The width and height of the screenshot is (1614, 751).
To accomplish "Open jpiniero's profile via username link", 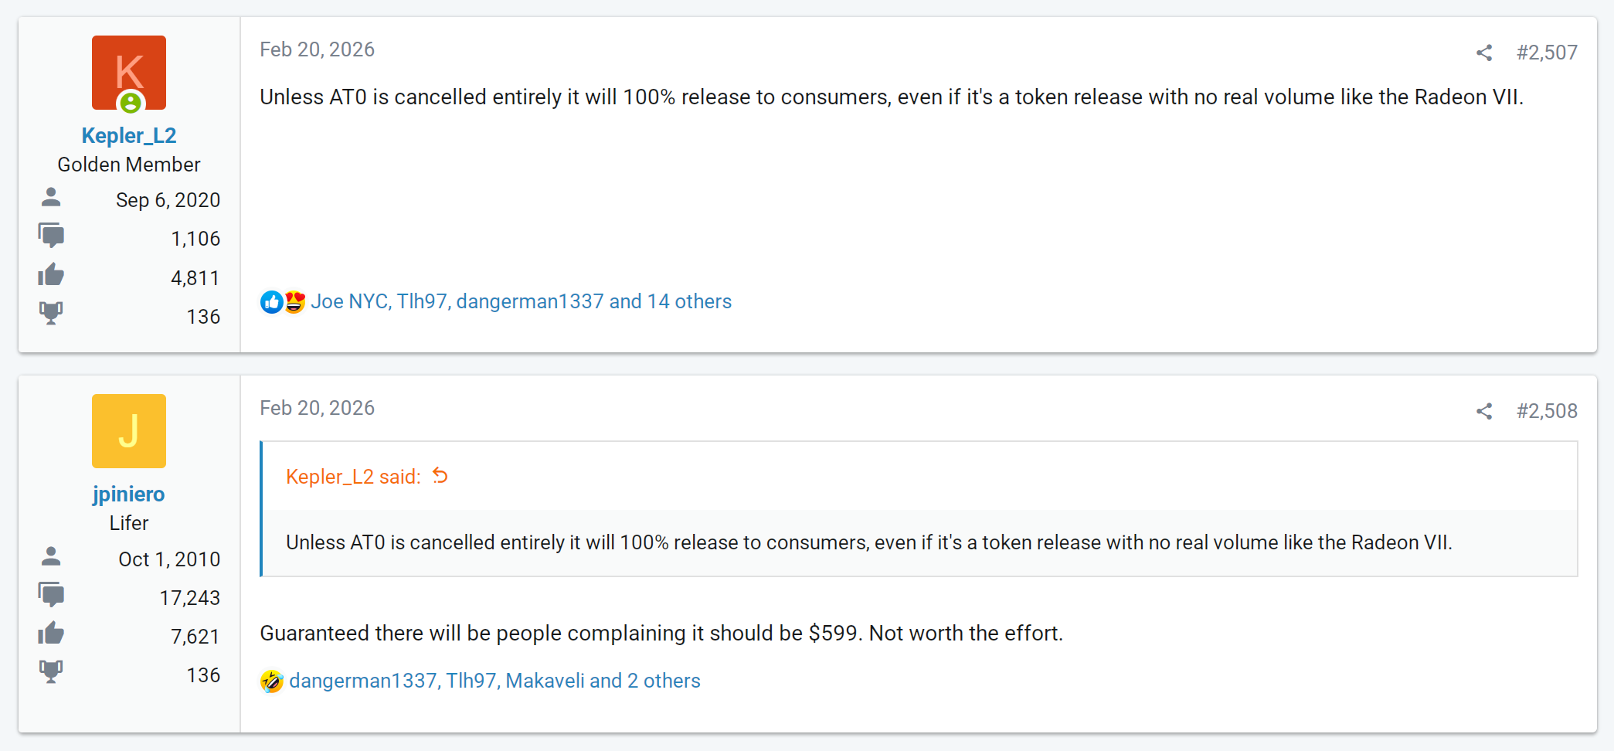I will coord(129,494).
